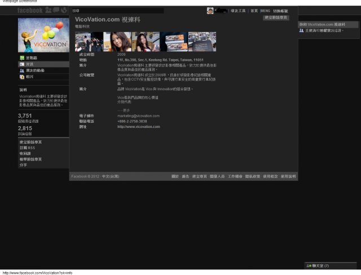Open the 相片 photos tab
The image size is (361, 275).
tap(43, 77)
